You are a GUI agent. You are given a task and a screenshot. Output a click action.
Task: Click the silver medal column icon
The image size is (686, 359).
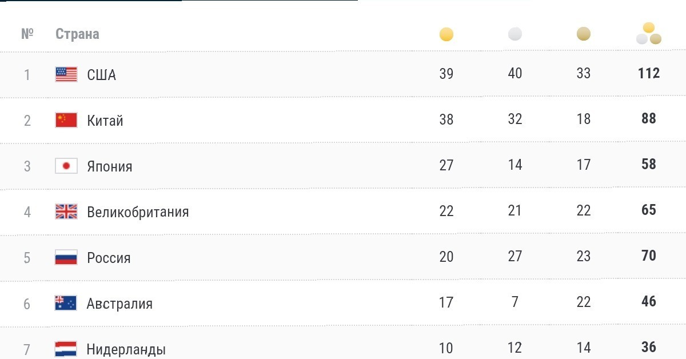pyautogui.click(x=515, y=34)
